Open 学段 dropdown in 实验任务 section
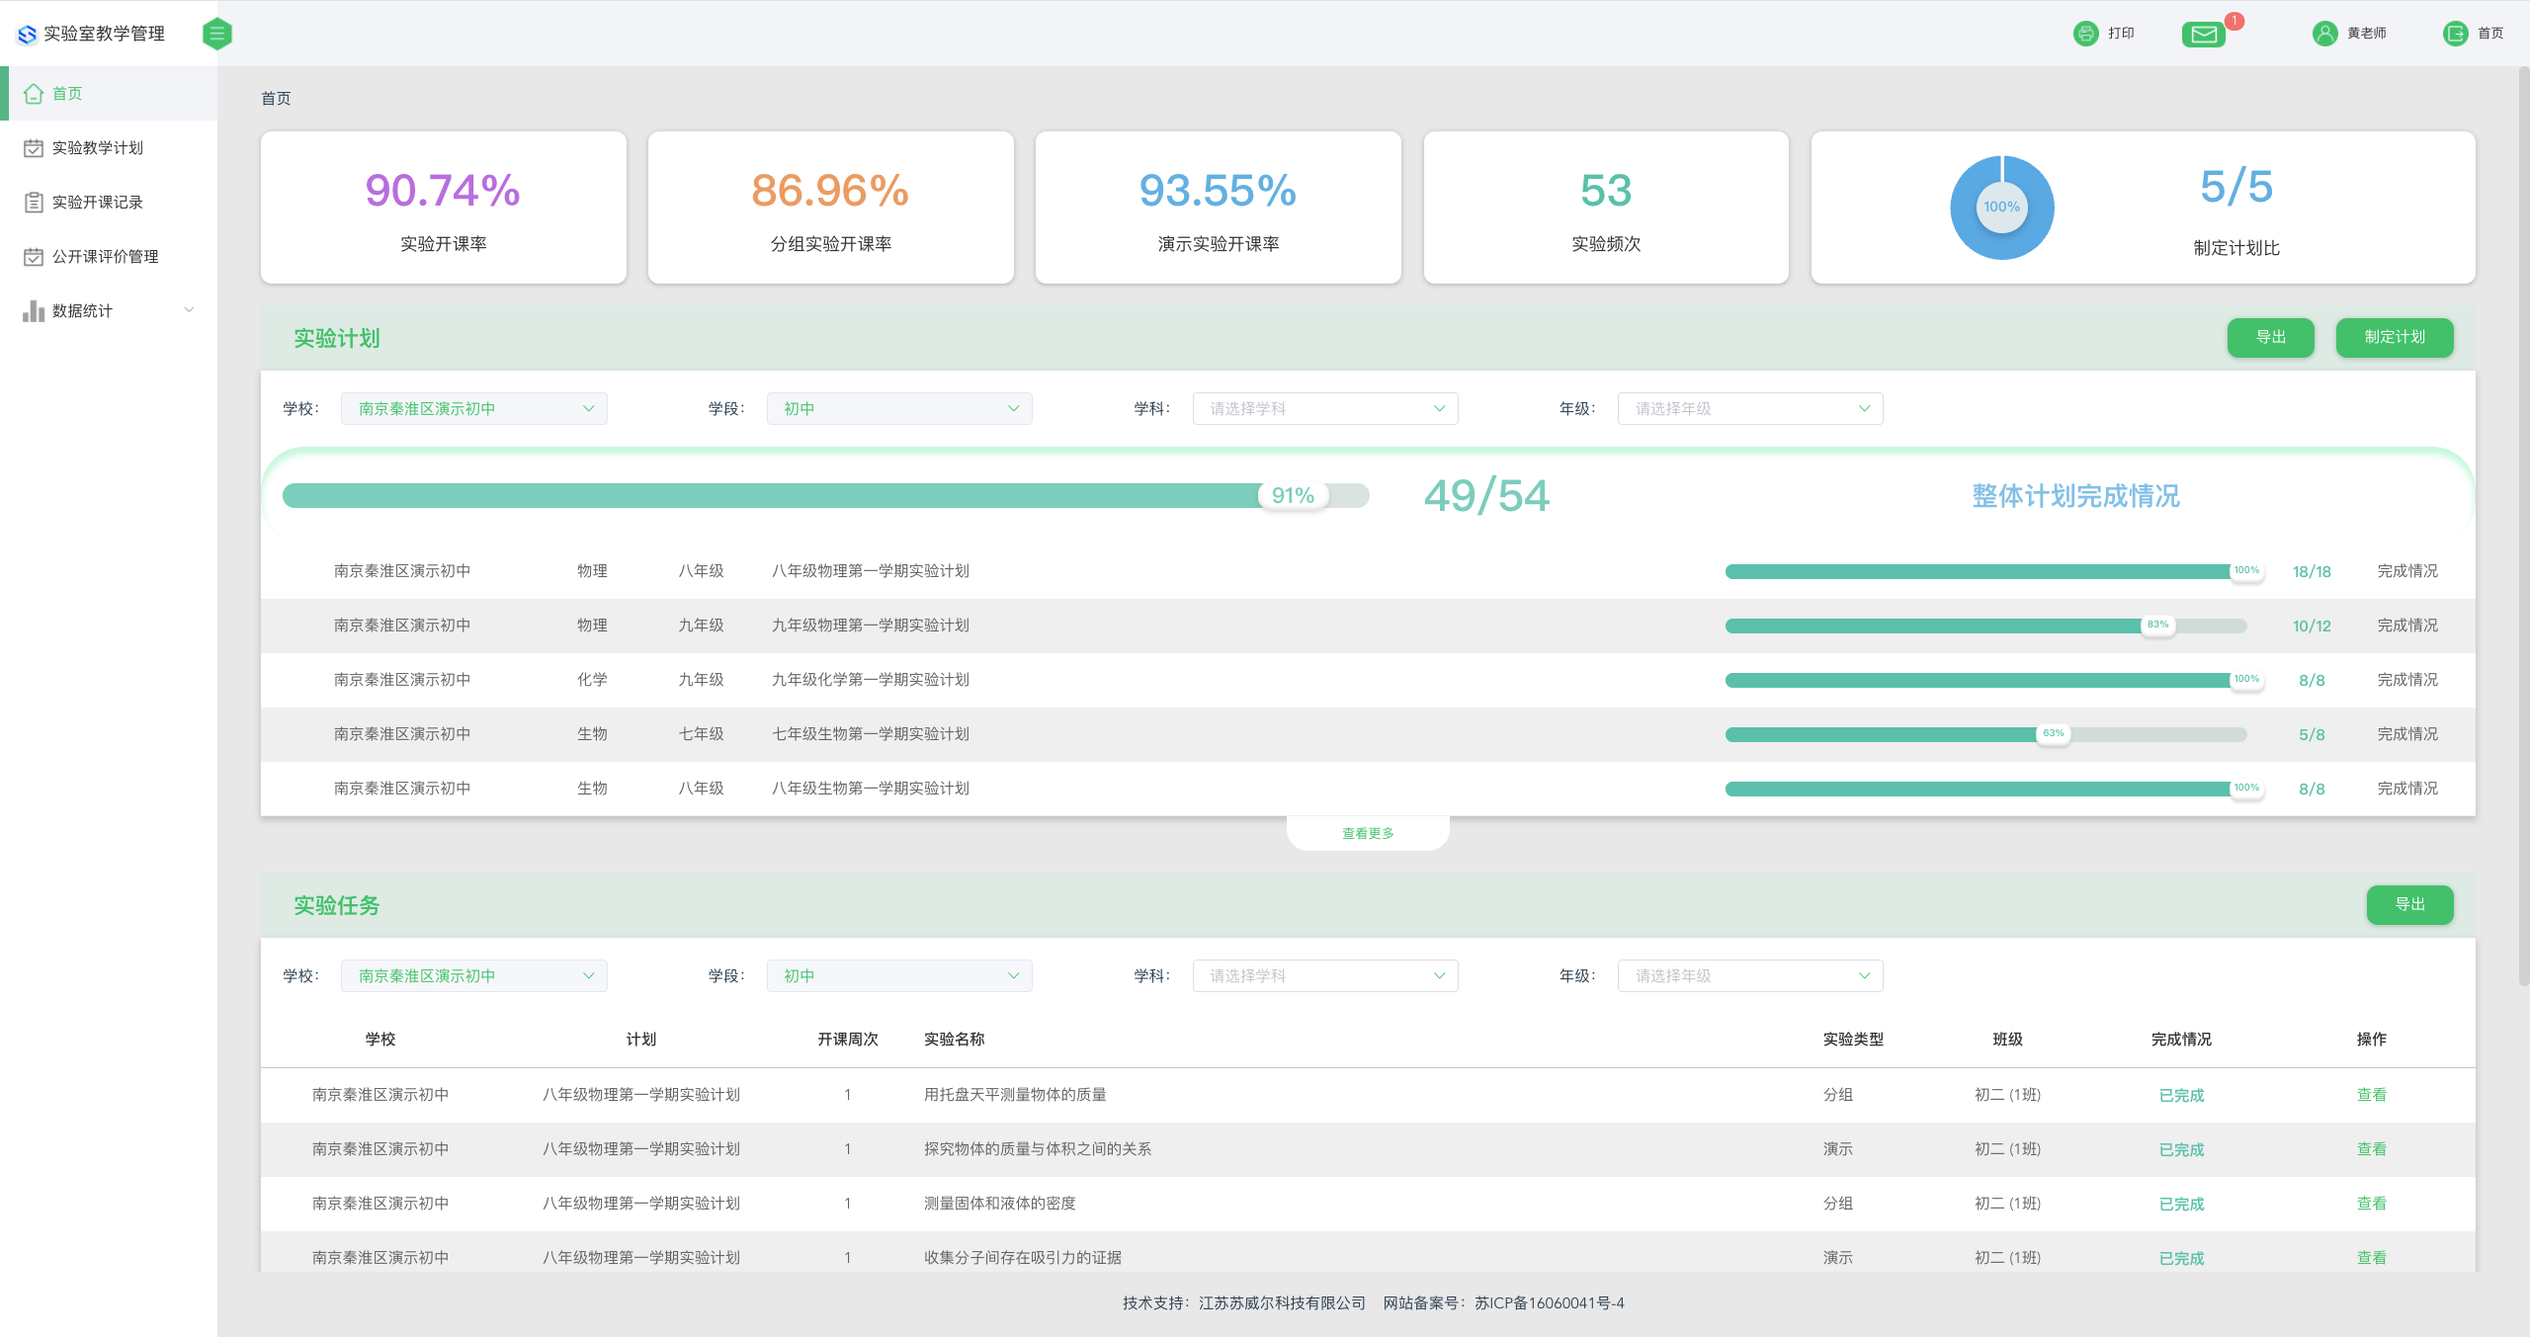 (898, 976)
